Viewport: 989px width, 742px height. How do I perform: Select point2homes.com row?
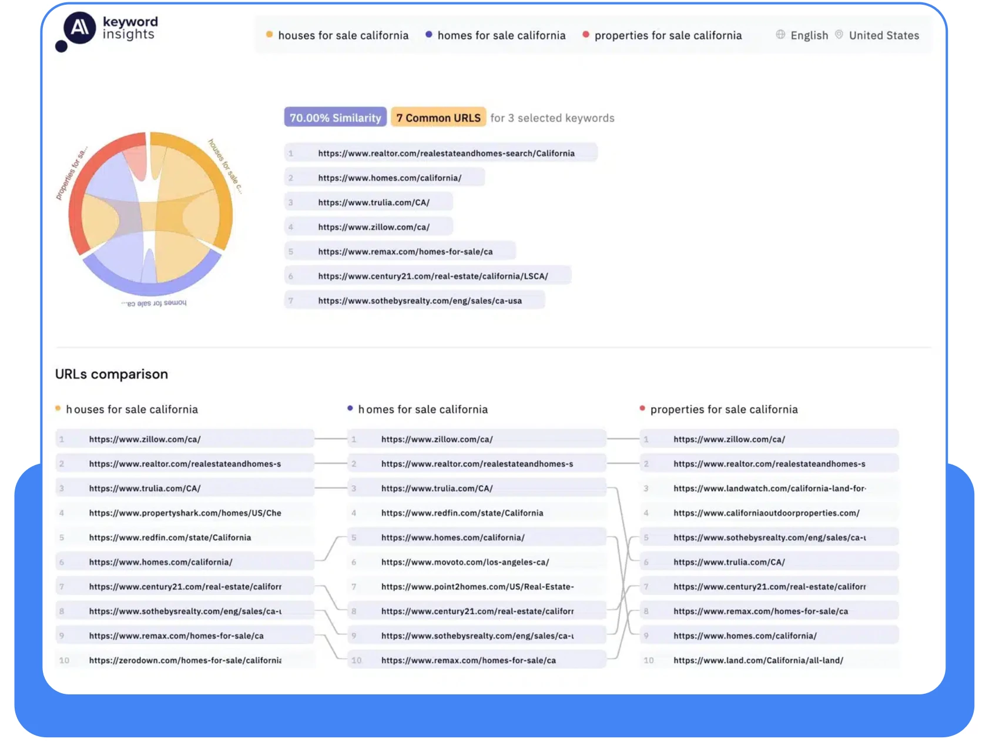click(477, 587)
